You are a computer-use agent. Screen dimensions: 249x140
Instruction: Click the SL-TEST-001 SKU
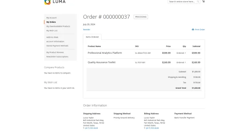[x=140, y=63]
